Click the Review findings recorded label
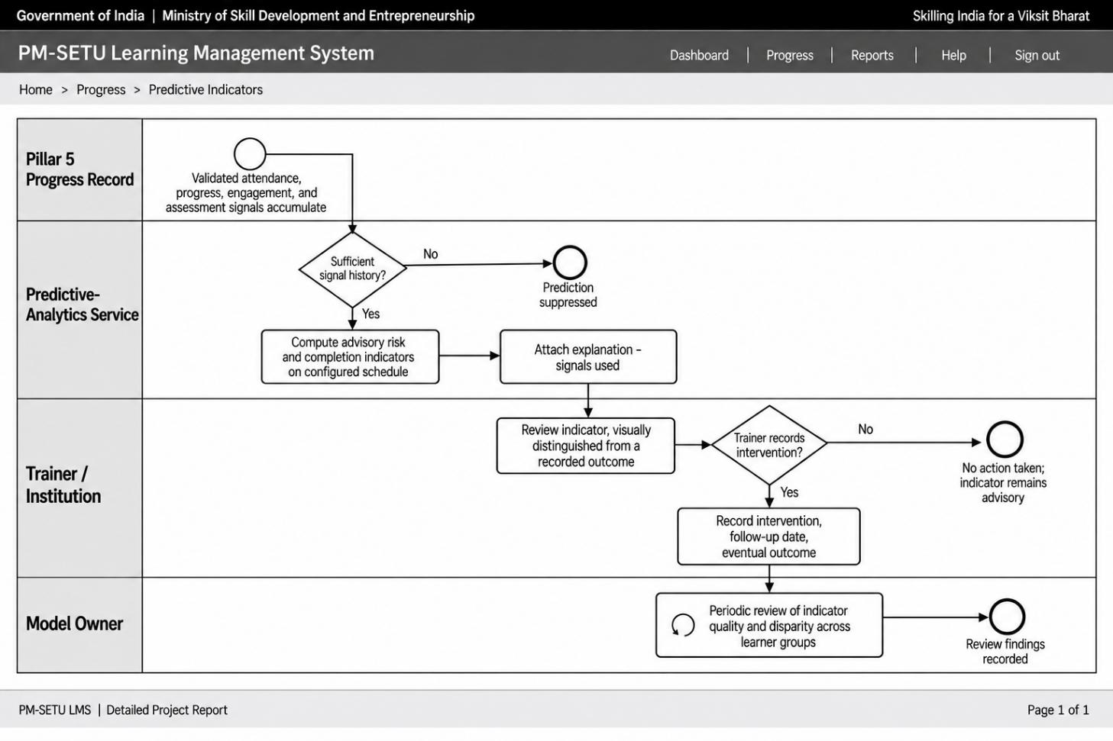This screenshot has height=741, width=1113. point(1005,651)
